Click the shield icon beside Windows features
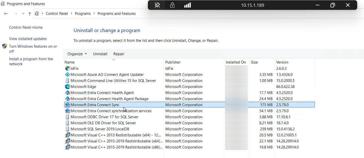Image resolution: width=364 pixels, height=158 pixels. [x=5, y=46]
